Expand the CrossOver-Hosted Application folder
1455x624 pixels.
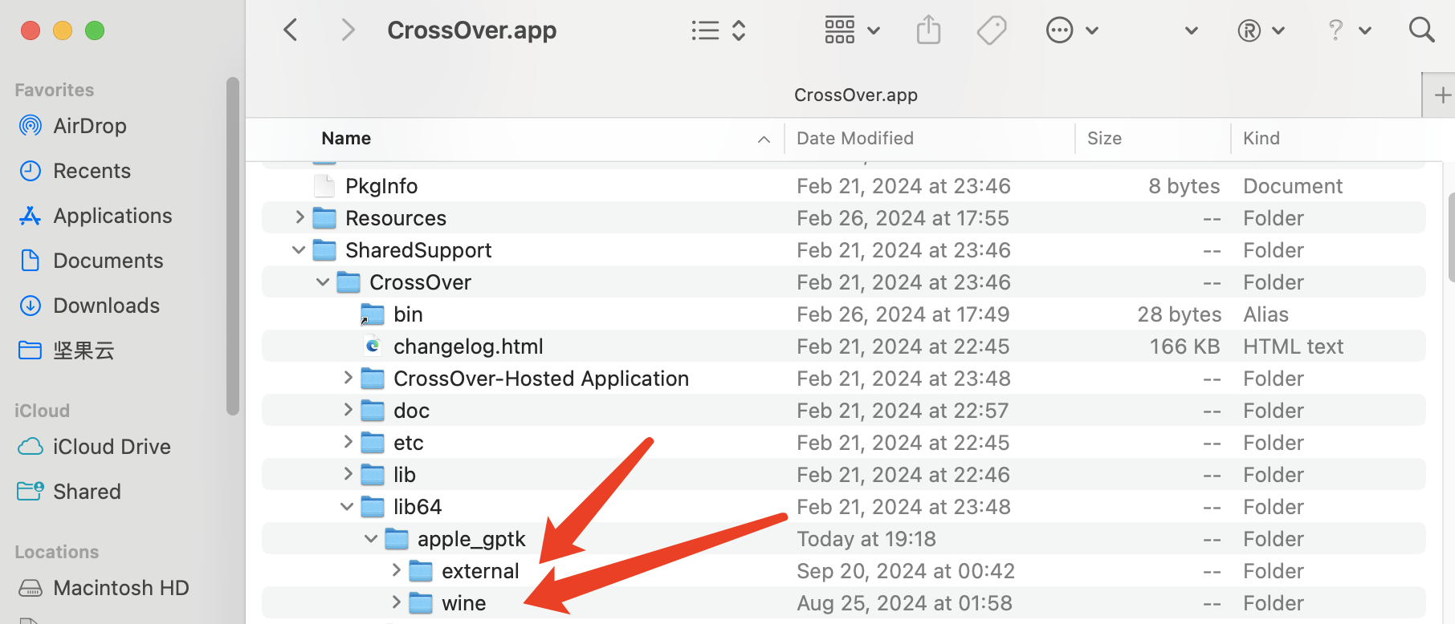(348, 378)
